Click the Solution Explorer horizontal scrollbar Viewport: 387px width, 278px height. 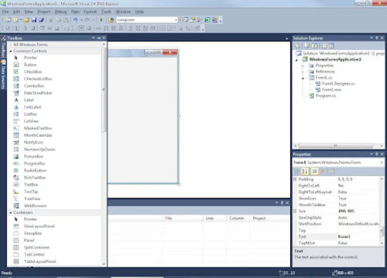[336, 146]
